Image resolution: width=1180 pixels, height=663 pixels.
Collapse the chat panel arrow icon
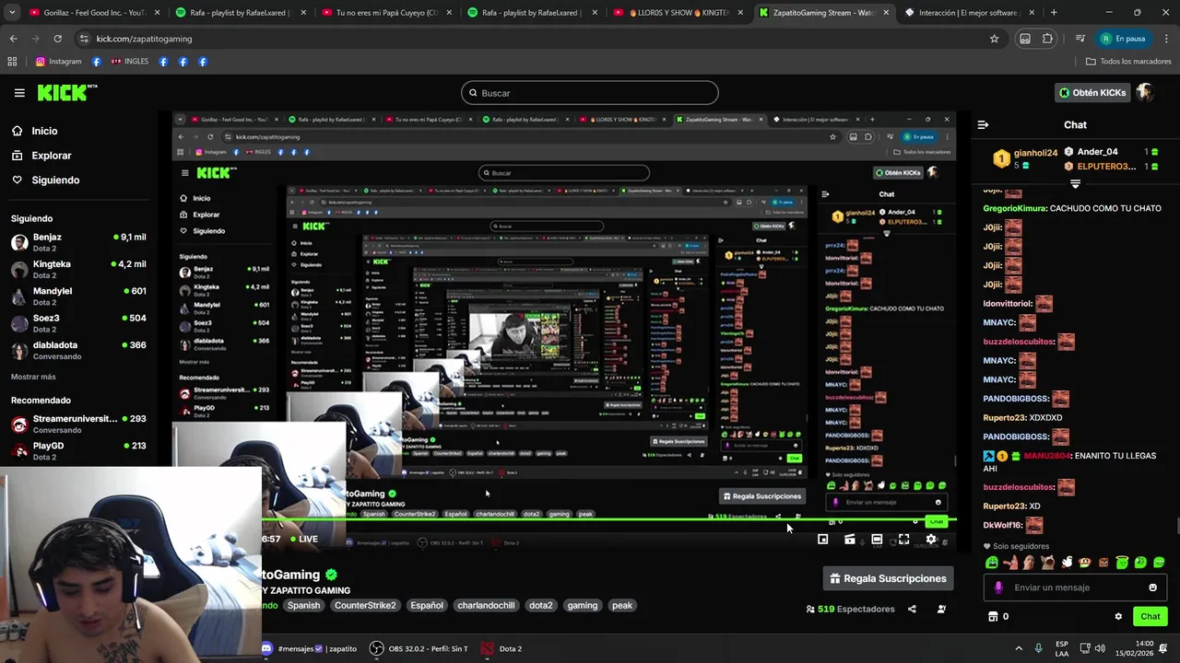tap(983, 124)
